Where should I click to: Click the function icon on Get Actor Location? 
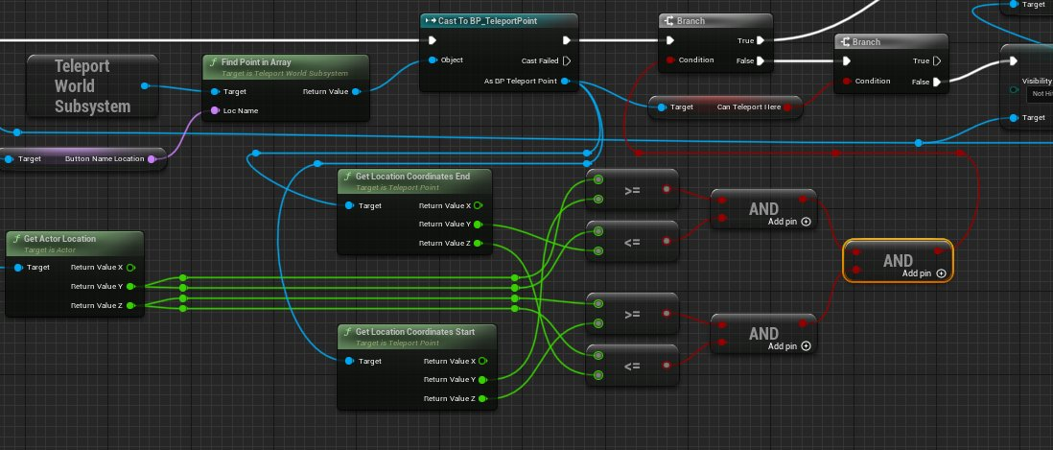tap(17, 238)
